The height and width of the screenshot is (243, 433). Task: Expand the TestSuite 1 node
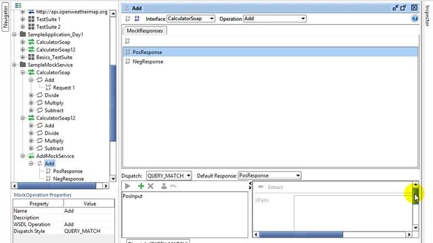pyautogui.click(x=22, y=20)
